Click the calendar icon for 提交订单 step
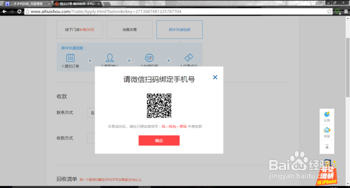Image resolution: width=350 pixels, height=188 pixels. (70, 58)
